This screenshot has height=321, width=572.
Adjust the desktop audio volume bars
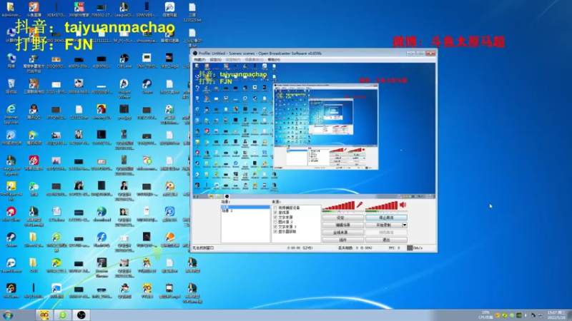(382, 206)
